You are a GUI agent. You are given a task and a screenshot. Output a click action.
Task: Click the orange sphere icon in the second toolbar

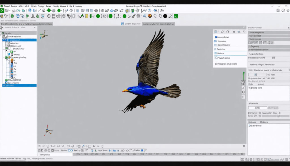150,16
